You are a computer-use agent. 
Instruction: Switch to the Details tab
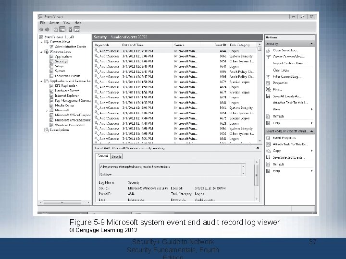[x=116, y=156]
